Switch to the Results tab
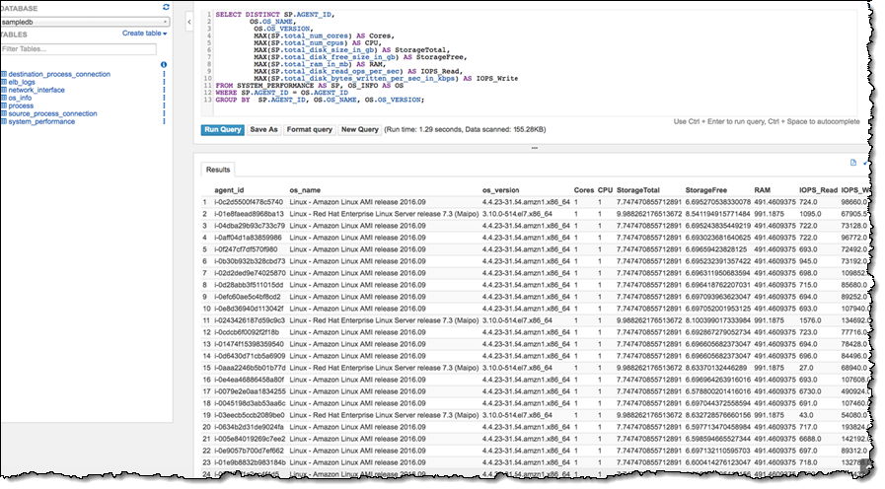885x489 pixels. tap(217, 169)
